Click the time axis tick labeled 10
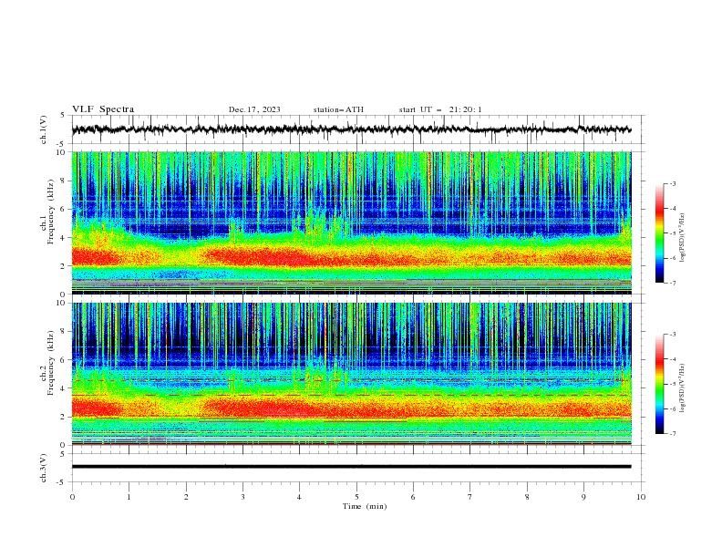Screen dimensions: 722x558 (641, 497)
